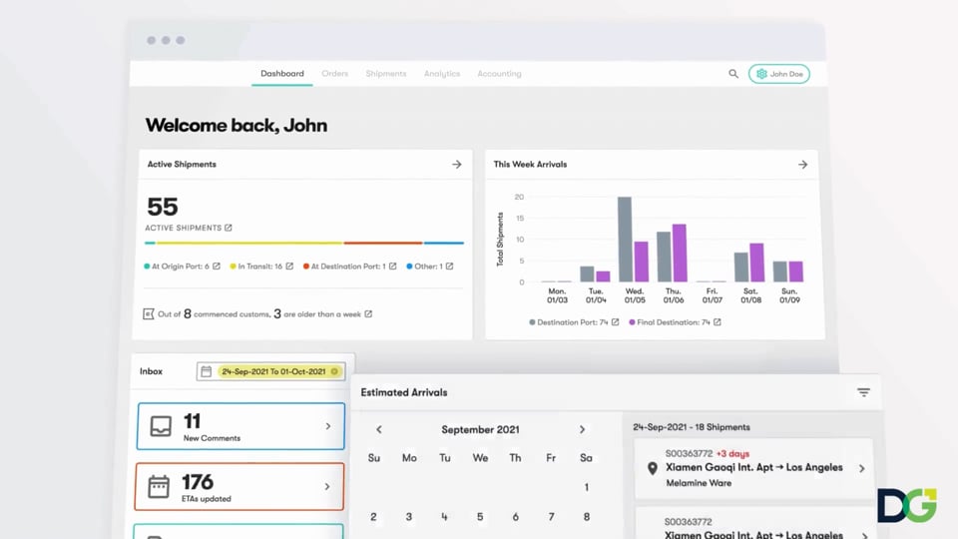
Task: Click the yellow In Transit progress segment
Action: click(249, 244)
